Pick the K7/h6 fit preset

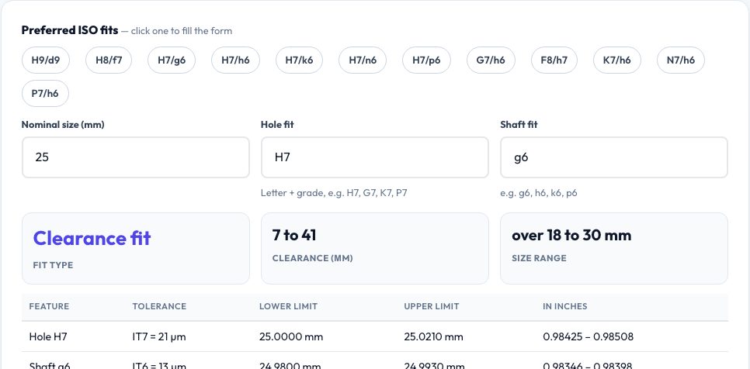coord(617,60)
